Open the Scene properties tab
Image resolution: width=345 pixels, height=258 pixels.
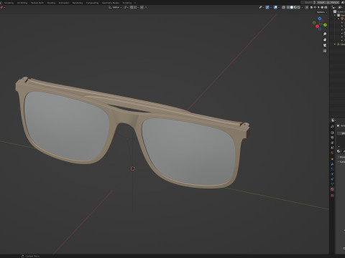pos(332,148)
